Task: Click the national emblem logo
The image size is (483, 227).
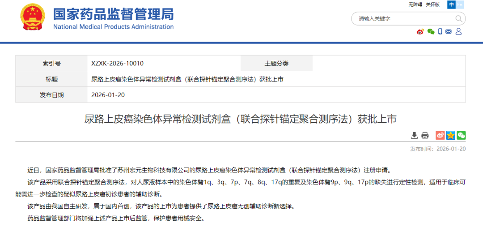Action: pos(32,17)
